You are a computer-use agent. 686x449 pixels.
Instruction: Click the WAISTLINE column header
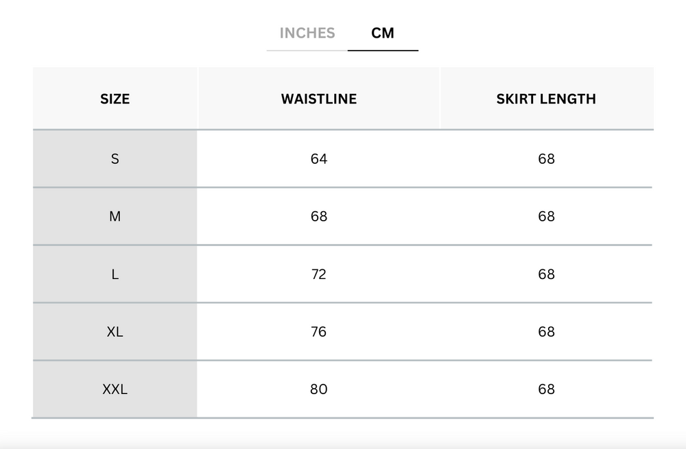pos(319,99)
